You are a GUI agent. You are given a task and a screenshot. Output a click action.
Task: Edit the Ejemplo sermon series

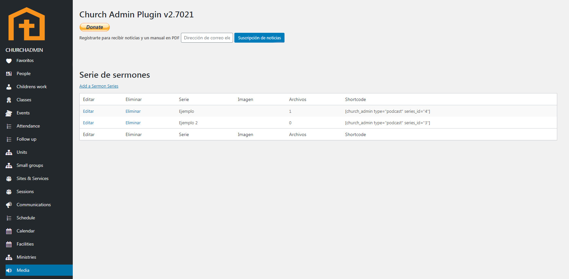88,111
